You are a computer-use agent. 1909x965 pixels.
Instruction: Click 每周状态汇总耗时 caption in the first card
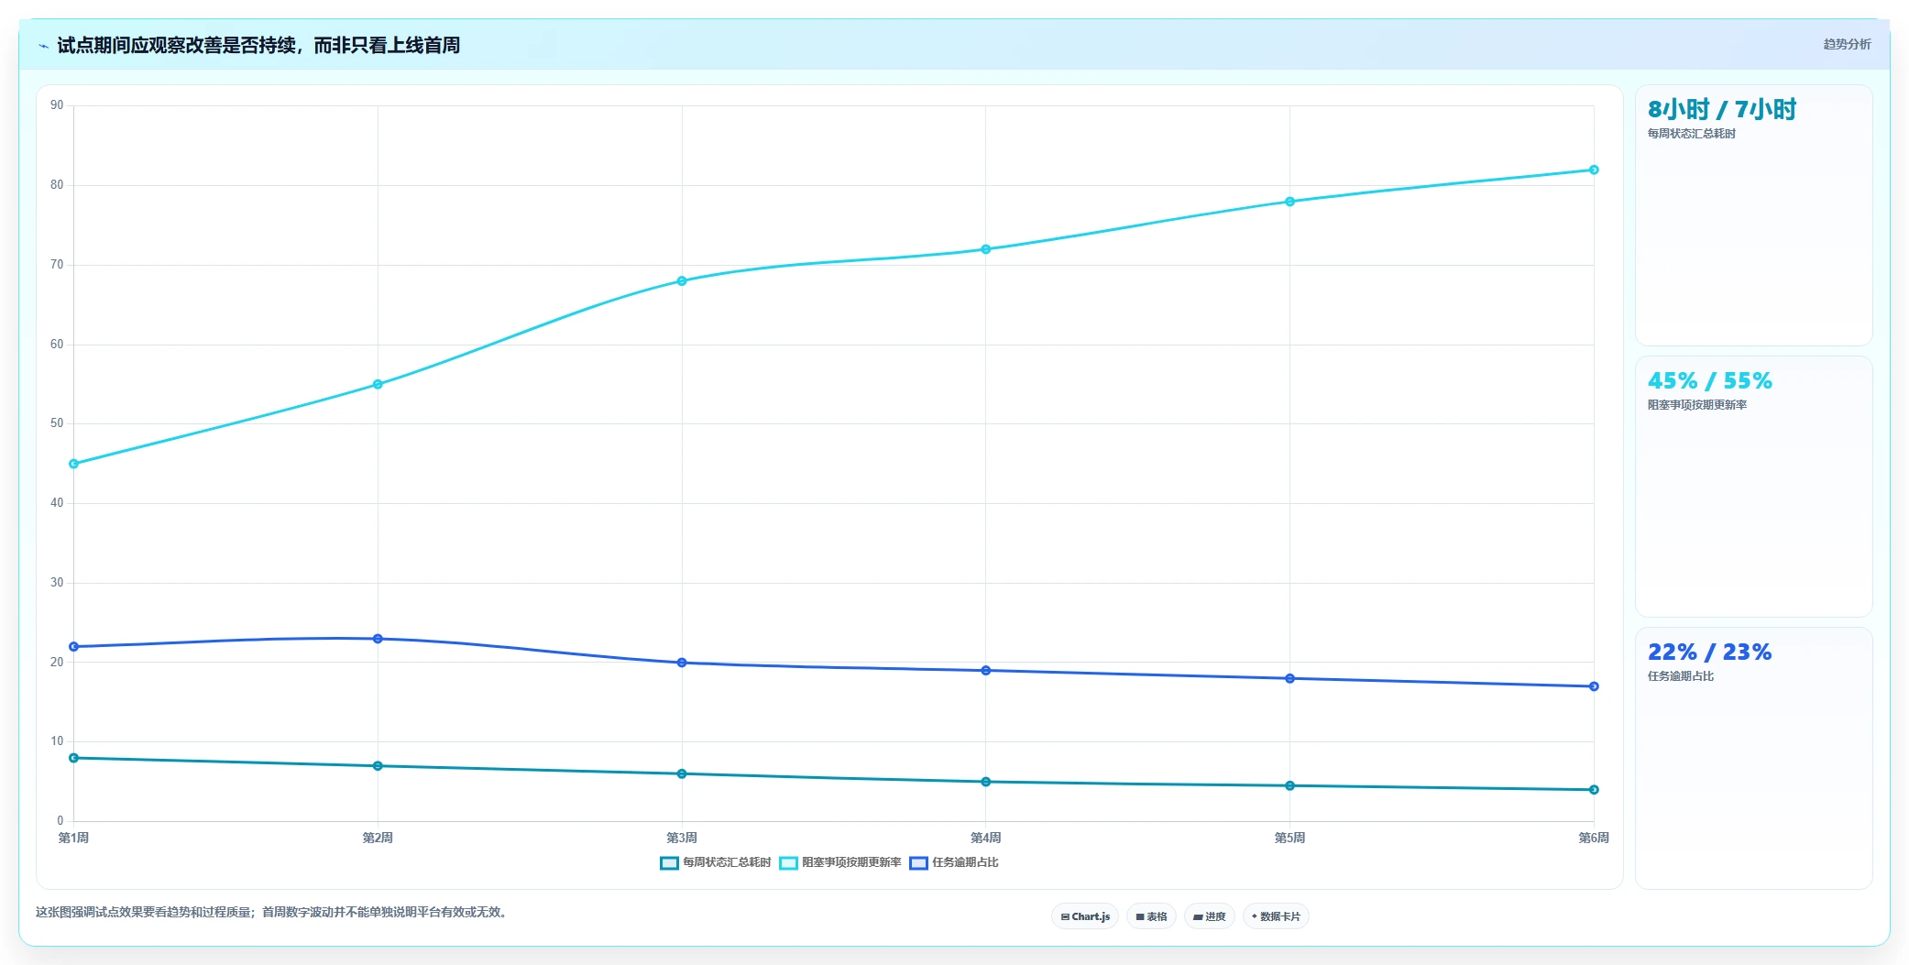[x=1692, y=134]
